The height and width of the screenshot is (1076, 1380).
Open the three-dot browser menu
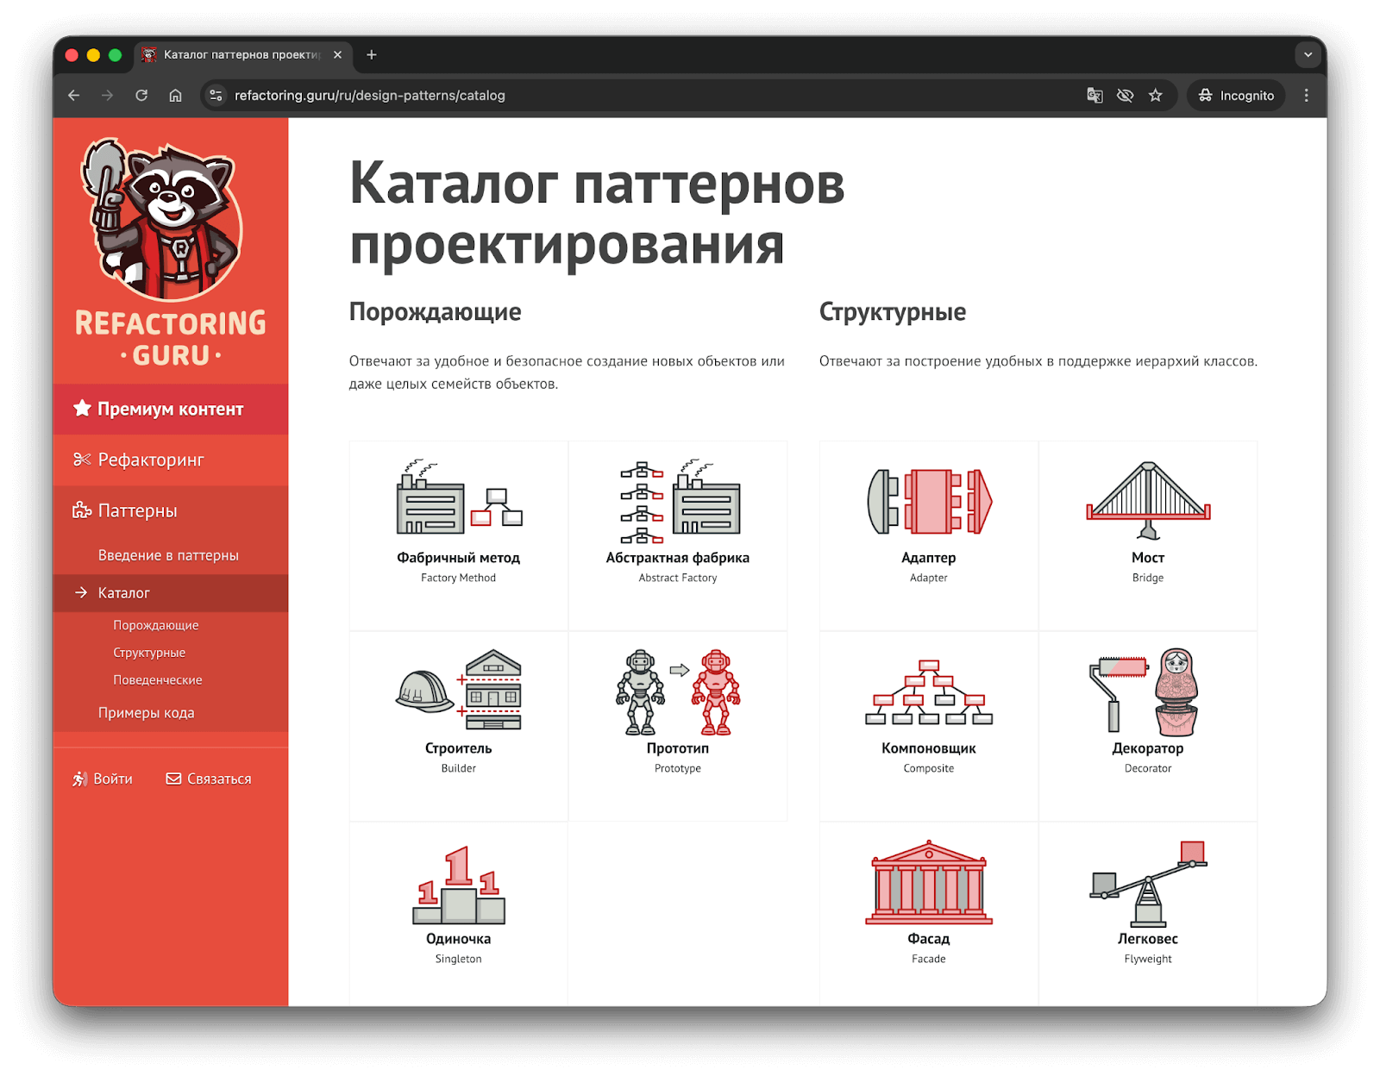[x=1307, y=96]
